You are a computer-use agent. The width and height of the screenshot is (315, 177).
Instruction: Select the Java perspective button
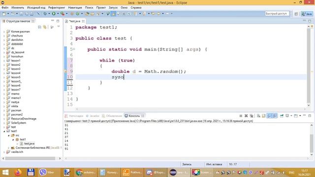click(307, 14)
